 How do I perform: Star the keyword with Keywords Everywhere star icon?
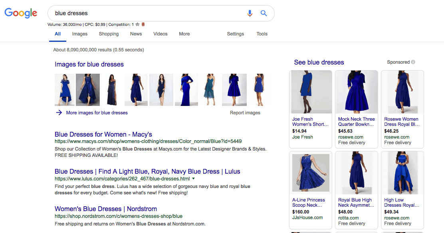(137, 23)
